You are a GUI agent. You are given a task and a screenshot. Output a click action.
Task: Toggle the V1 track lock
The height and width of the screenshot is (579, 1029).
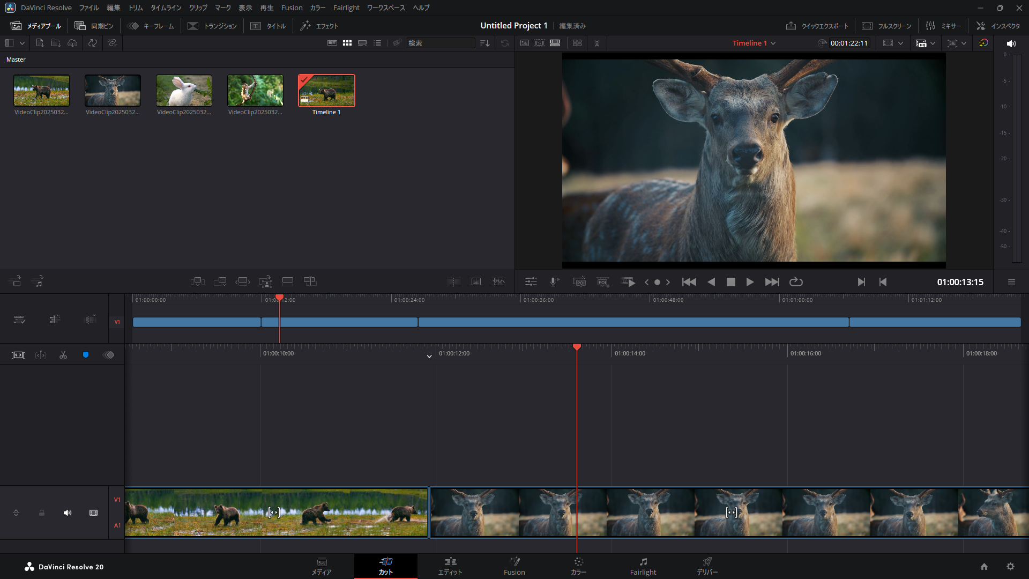[x=42, y=513]
